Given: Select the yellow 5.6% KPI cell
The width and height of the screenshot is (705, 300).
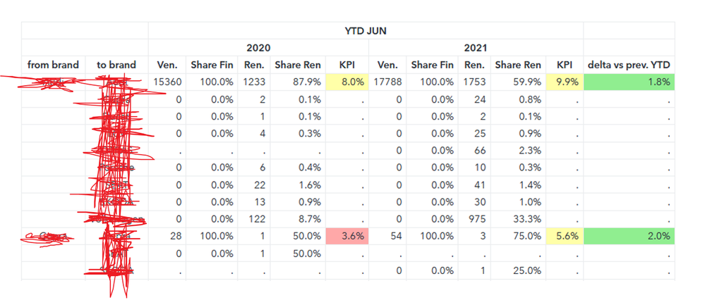Looking at the screenshot, I should point(566,237).
